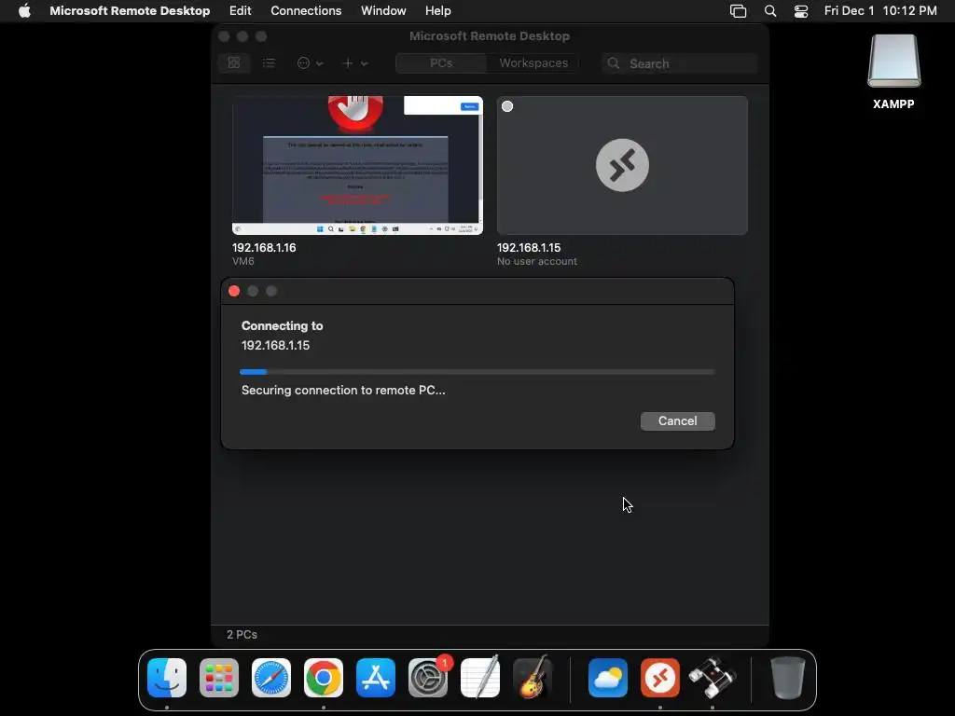Open Weather app from the Dock
This screenshot has width=955, height=716.
pyautogui.click(x=608, y=678)
